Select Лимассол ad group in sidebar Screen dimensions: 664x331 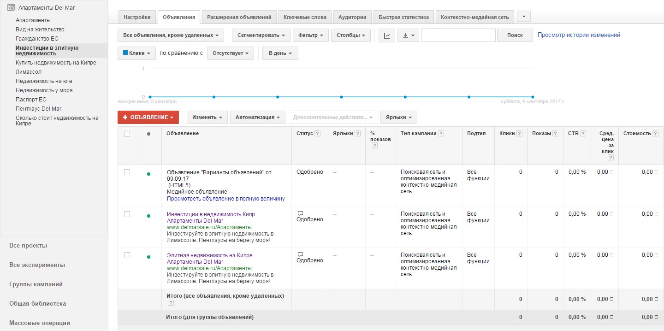(x=29, y=72)
